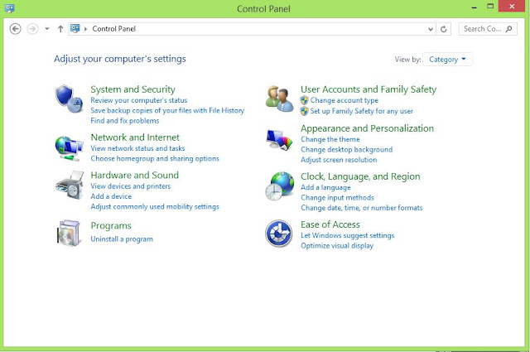Open Appearance and Personalization category
The width and height of the screenshot is (530, 352).
367,128
